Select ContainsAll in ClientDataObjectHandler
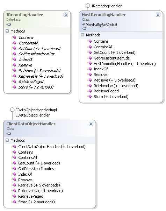 [28, 157]
